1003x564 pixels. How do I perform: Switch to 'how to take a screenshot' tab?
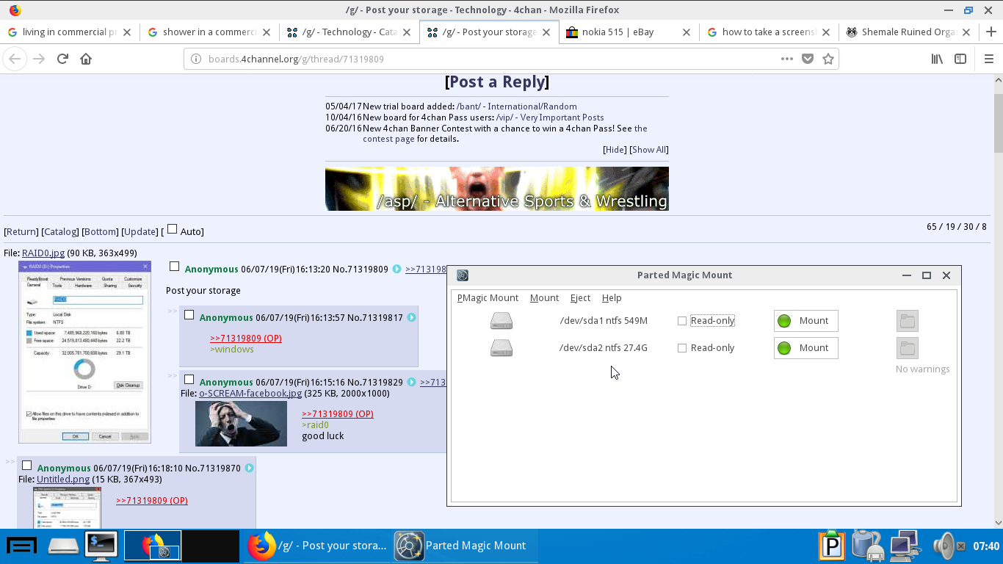coord(768,32)
